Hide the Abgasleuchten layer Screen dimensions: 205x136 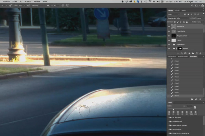[169, 36]
